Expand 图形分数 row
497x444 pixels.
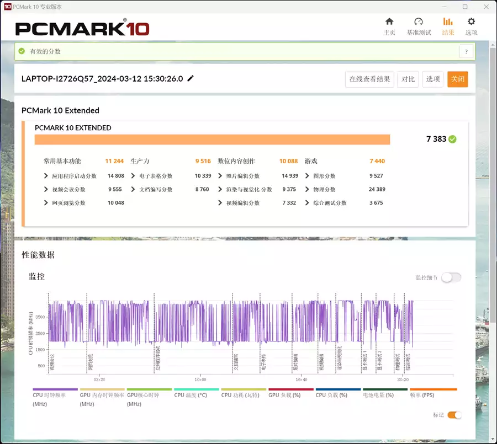[307, 176]
